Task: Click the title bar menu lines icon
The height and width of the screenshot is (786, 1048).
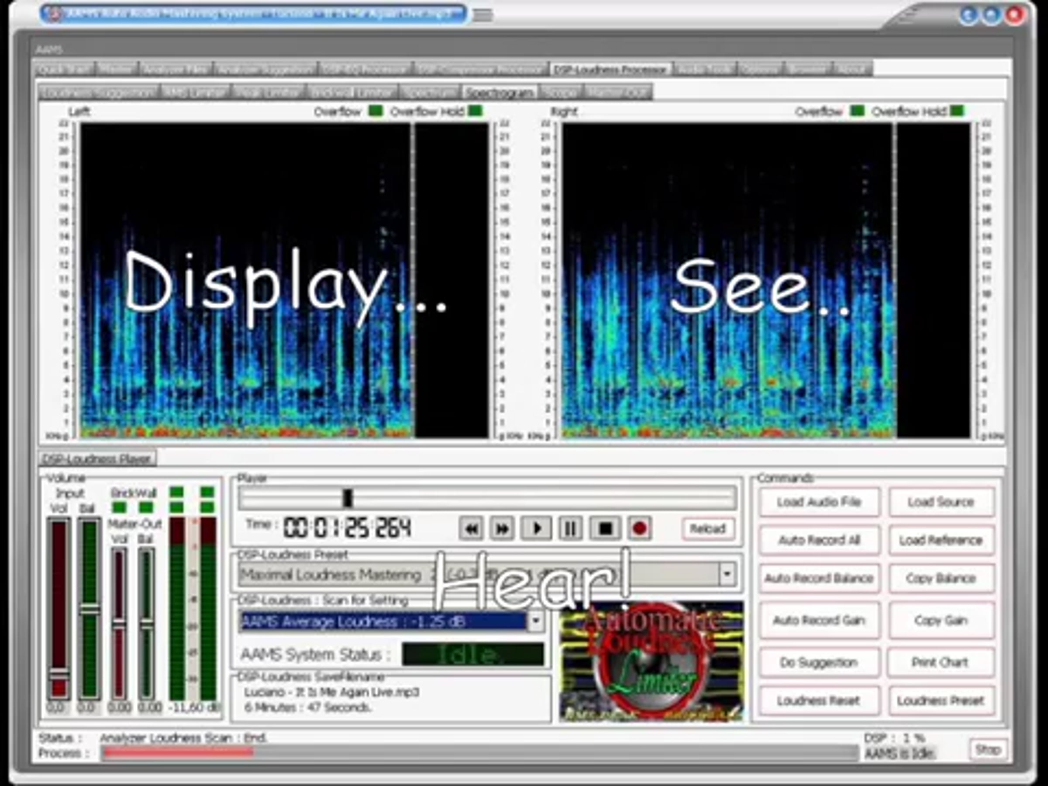Action: [483, 15]
